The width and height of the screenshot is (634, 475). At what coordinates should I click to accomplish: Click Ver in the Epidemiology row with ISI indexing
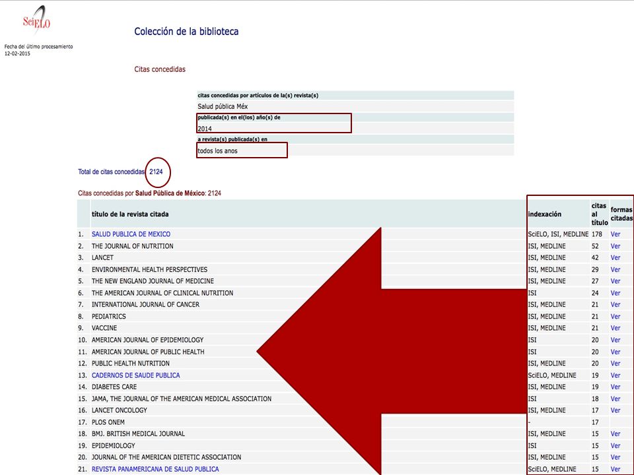[616, 445]
